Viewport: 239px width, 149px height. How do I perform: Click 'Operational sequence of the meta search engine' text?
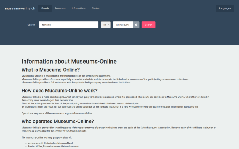(x=57, y=113)
